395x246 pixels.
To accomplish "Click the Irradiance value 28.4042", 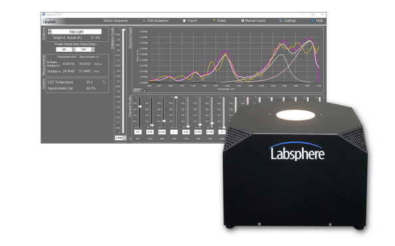I will click(68, 71).
